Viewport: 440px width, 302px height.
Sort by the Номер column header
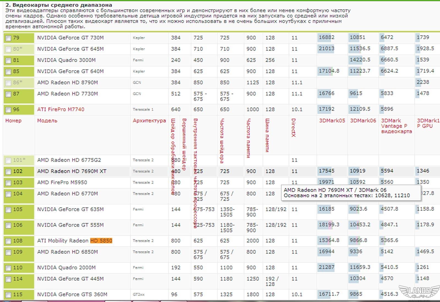[13, 121]
